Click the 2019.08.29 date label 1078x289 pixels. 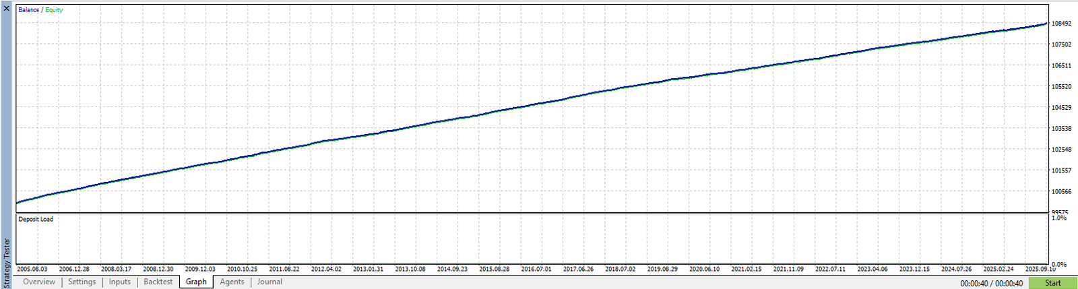(x=662, y=269)
